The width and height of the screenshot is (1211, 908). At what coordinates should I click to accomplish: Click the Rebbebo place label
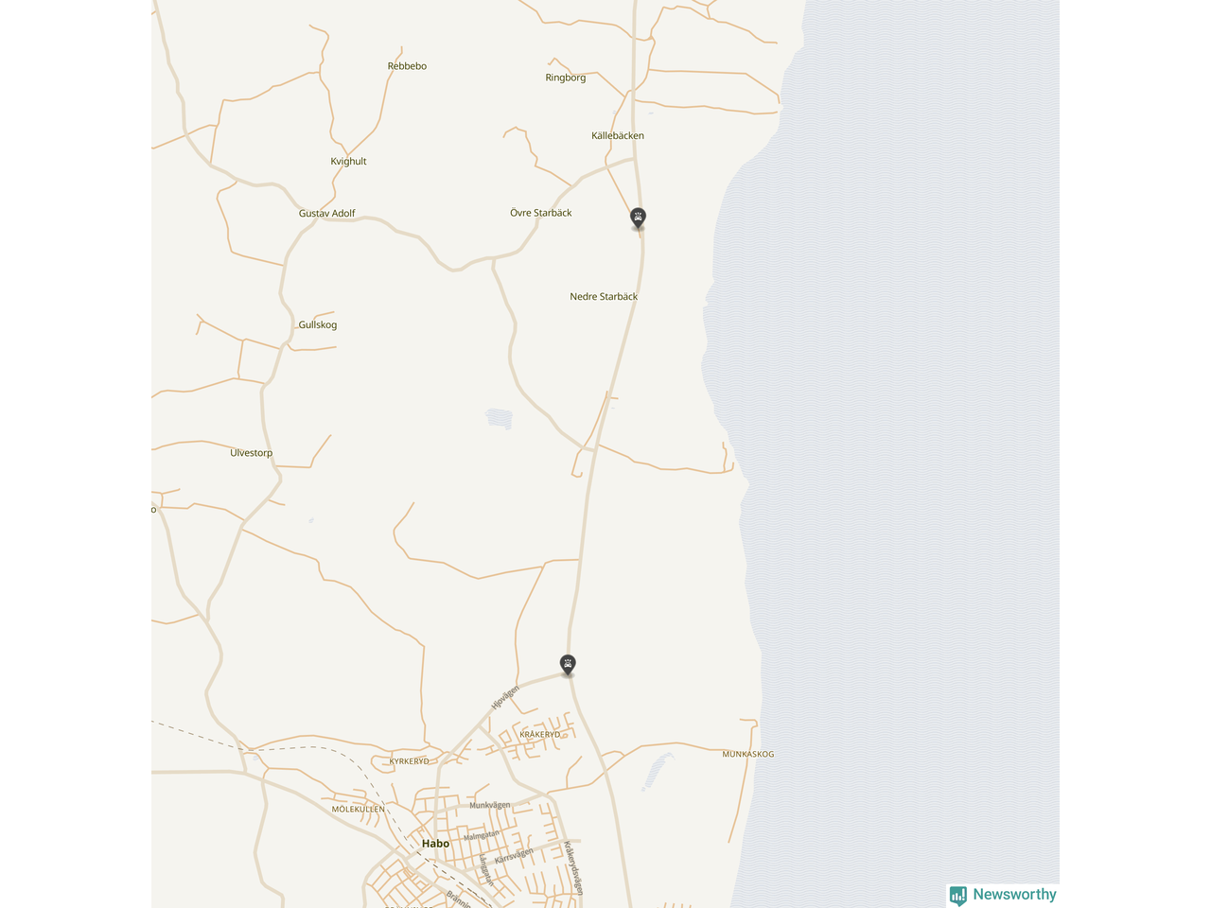(407, 66)
